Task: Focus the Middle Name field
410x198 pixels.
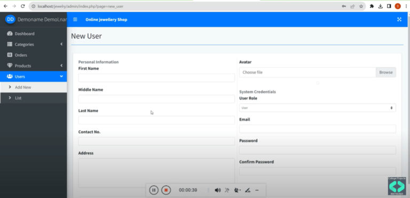Action: coord(156,99)
